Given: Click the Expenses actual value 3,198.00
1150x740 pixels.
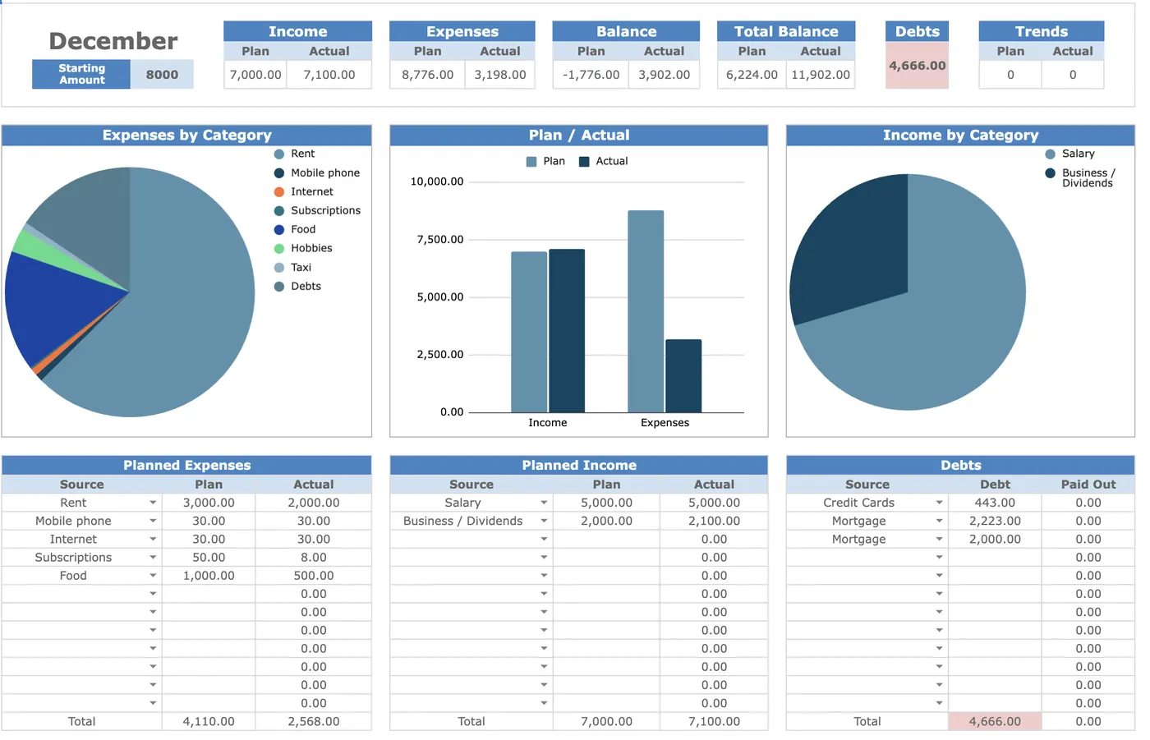Looking at the screenshot, I should coord(500,75).
